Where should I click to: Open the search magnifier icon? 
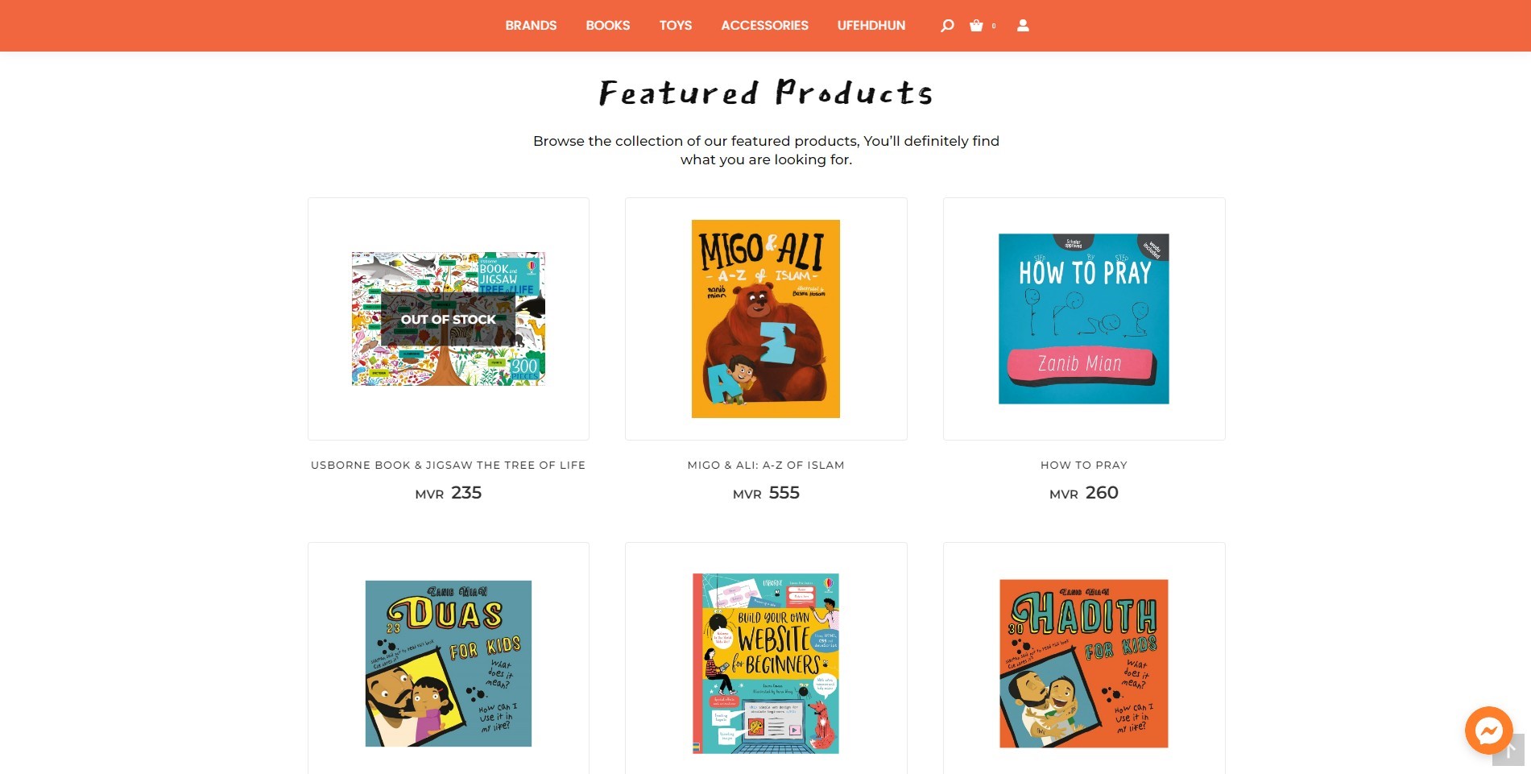[x=947, y=26]
